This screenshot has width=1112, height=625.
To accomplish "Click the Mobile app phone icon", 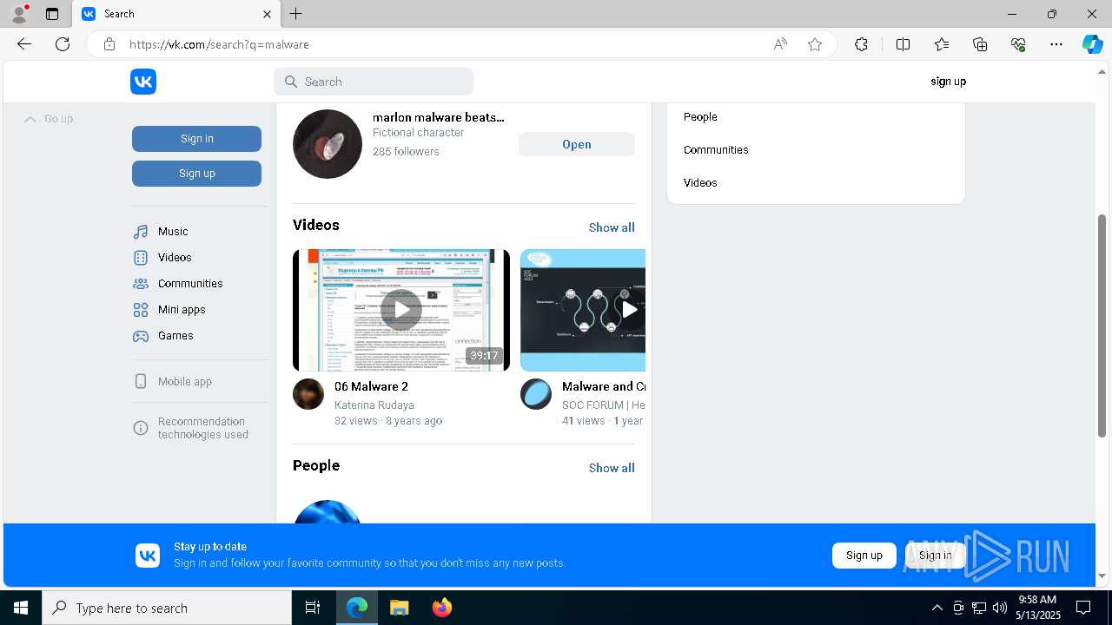I will coord(141,382).
